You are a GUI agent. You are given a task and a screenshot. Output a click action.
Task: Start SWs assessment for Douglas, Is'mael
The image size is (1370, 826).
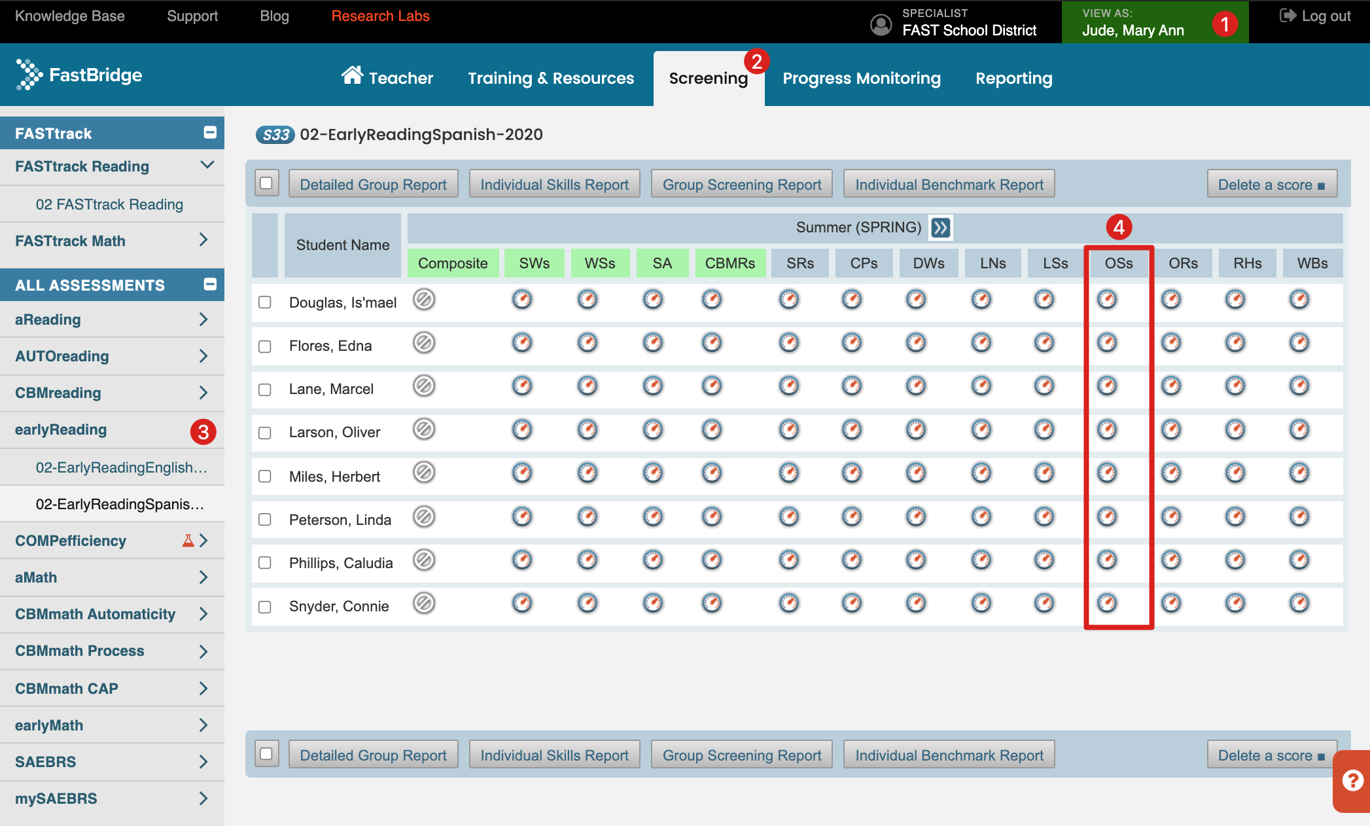click(x=522, y=300)
